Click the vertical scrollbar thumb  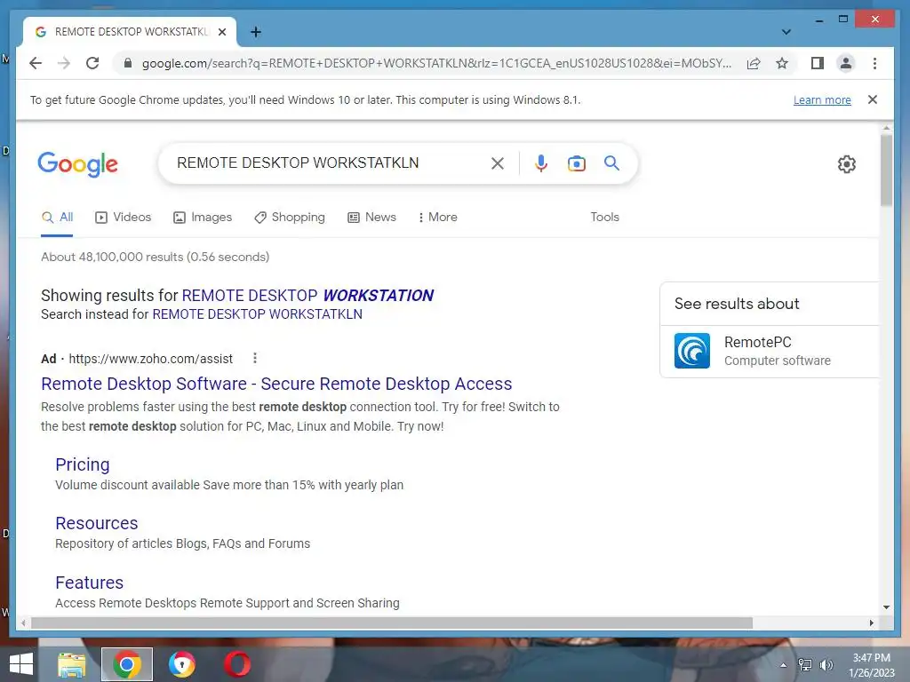(x=886, y=170)
